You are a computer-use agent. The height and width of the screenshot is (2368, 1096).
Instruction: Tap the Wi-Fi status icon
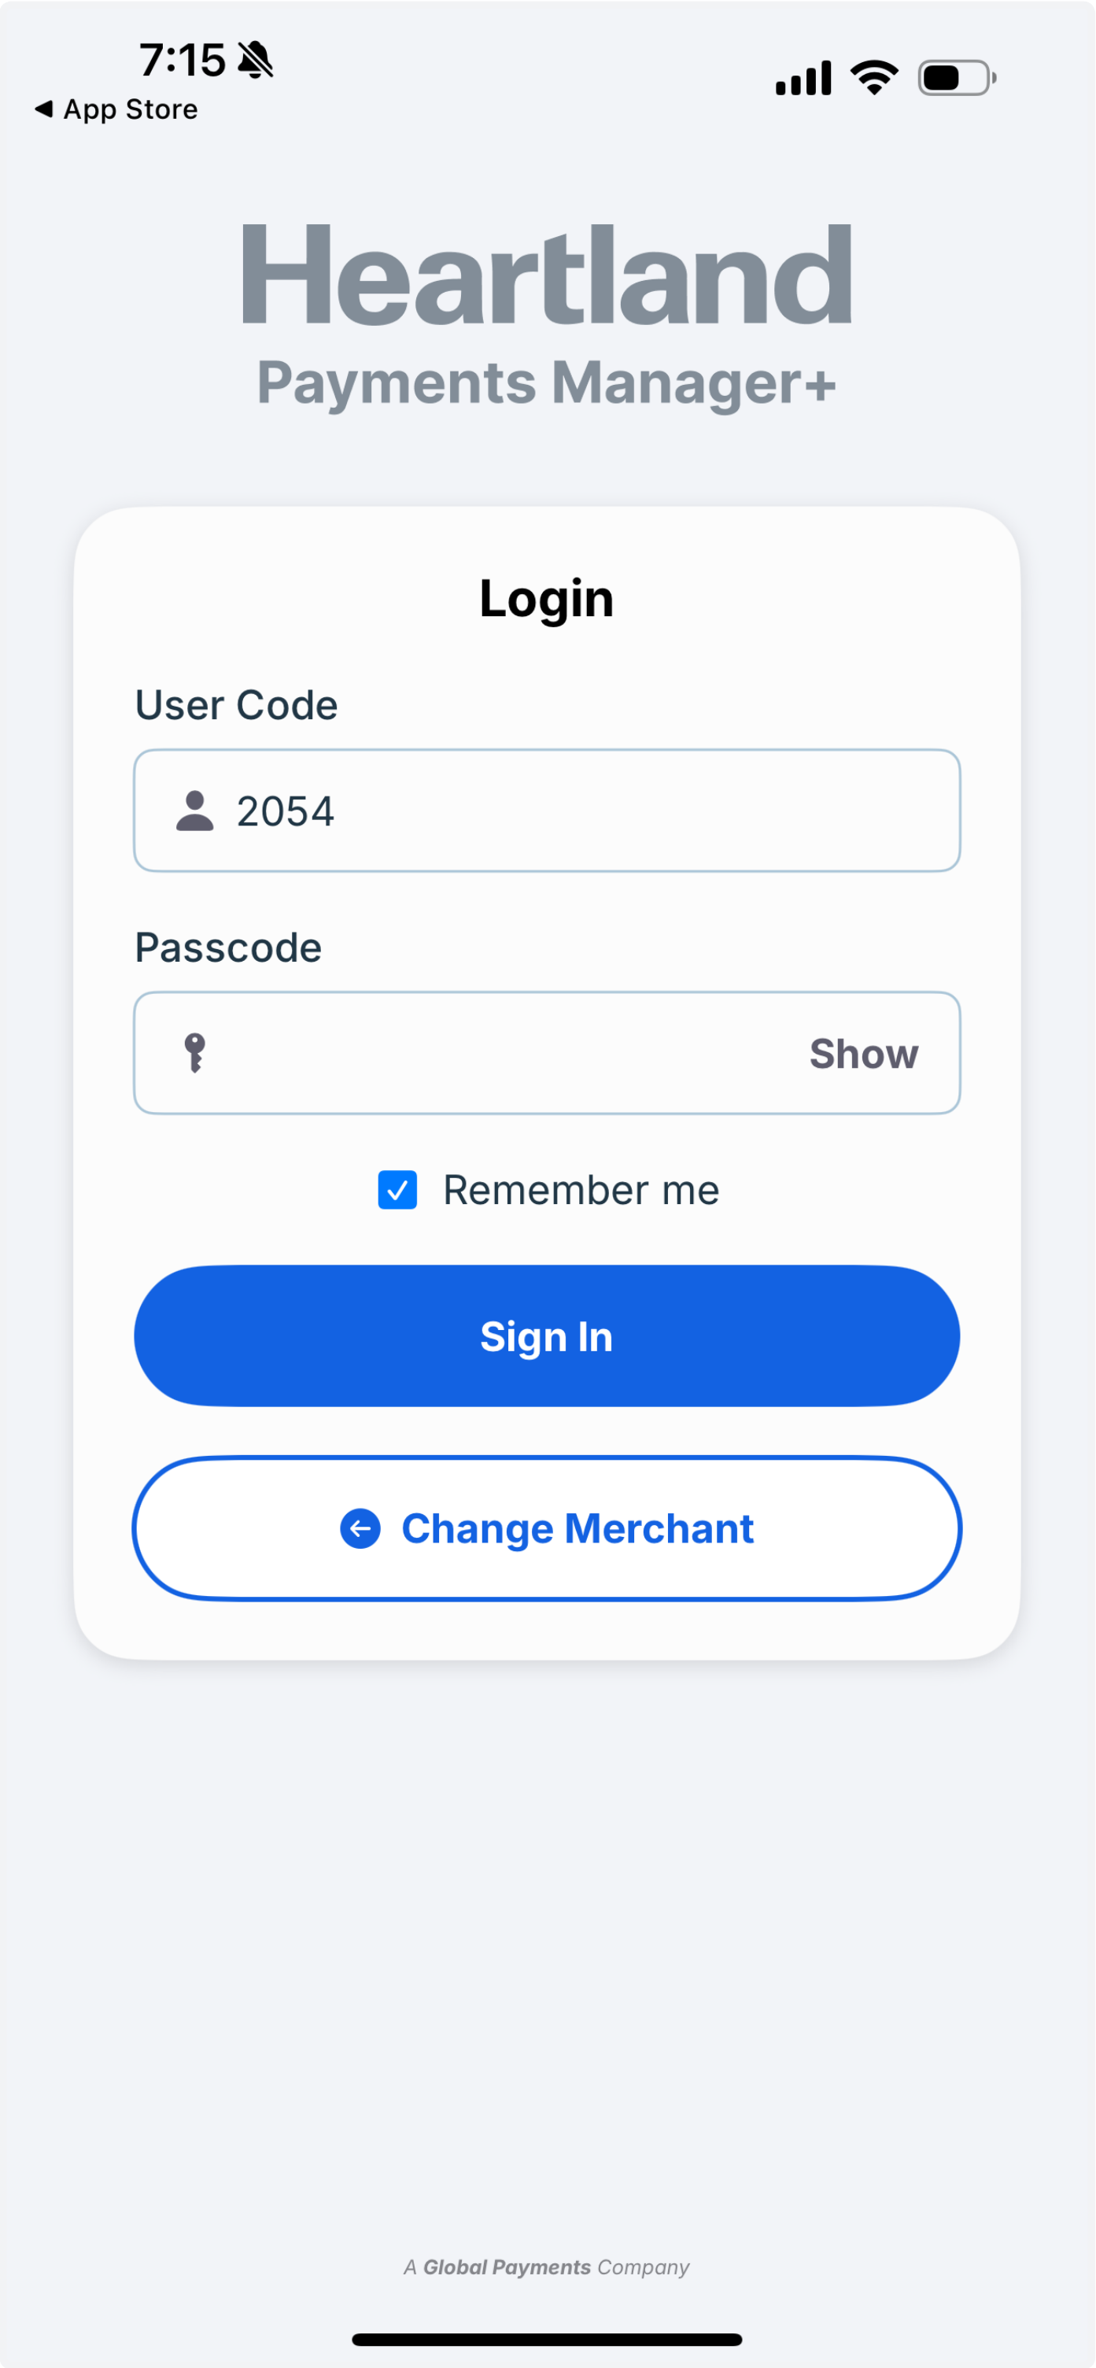click(x=875, y=77)
